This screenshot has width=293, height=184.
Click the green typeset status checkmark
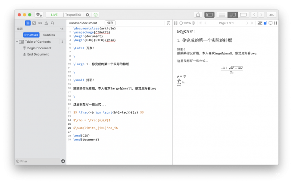click(96, 15)
